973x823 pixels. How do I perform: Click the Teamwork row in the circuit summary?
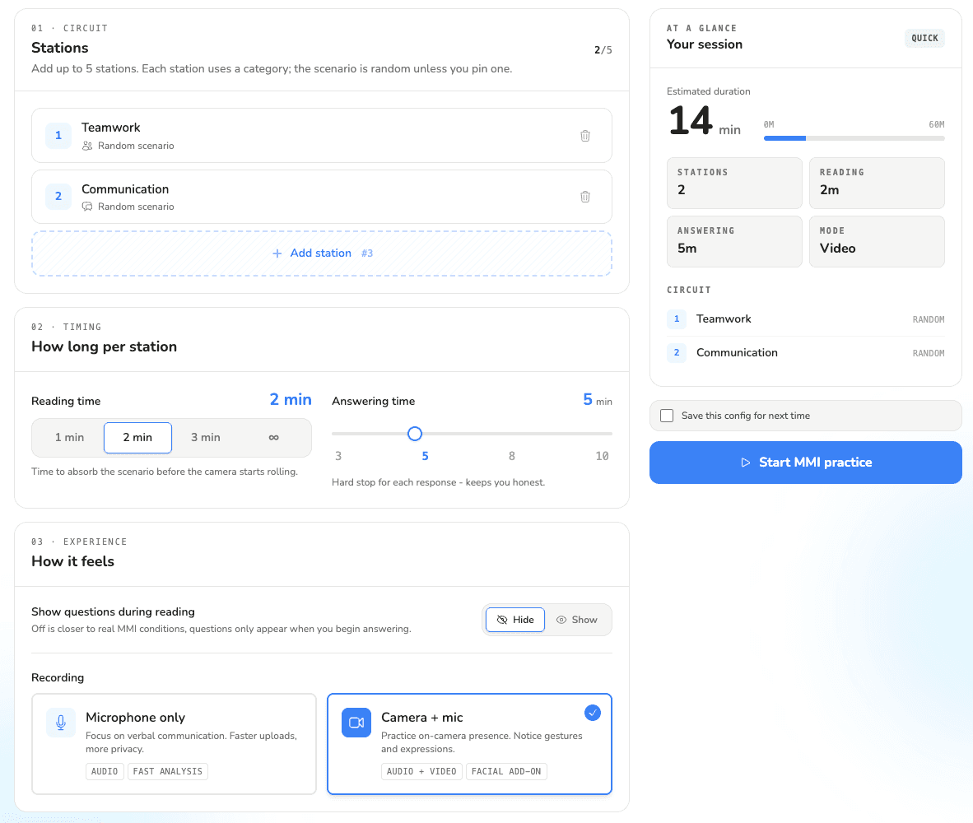pos(805,319)
